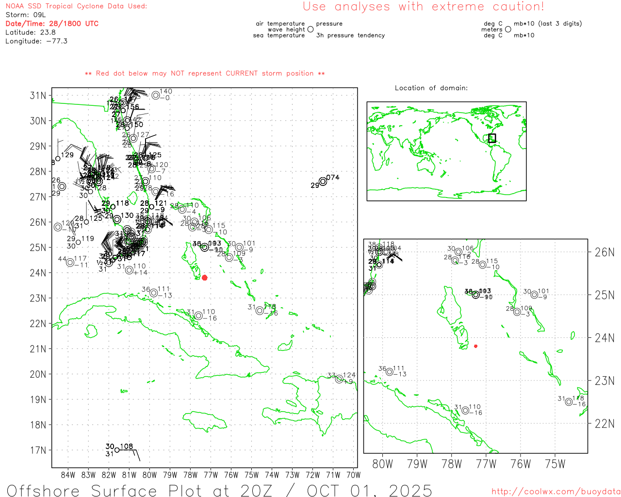
Task: Click the 'Use analyses with extreme caution!' warning
Action: pyautogui.click(x=423, y=7)
